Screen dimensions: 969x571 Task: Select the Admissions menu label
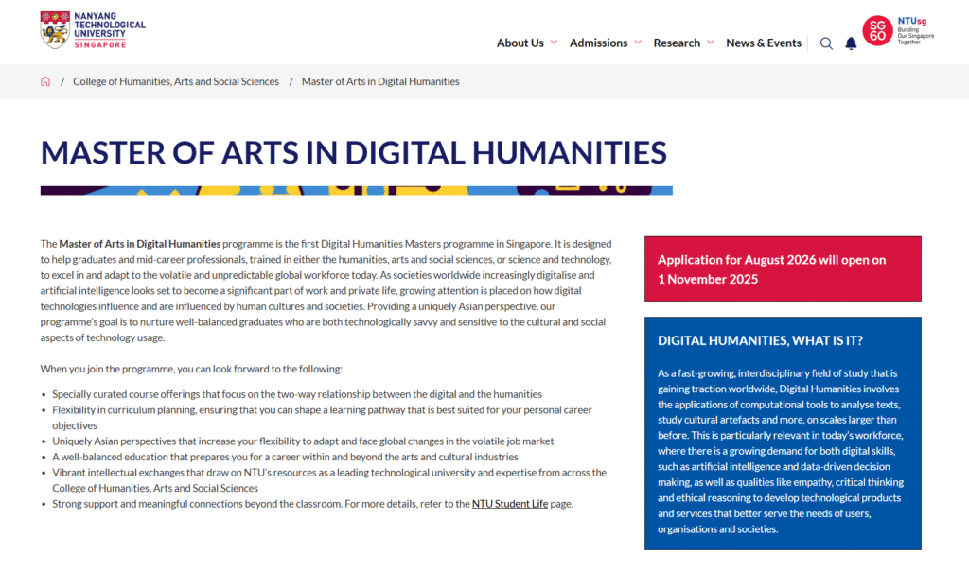click(x=598, y=43)
